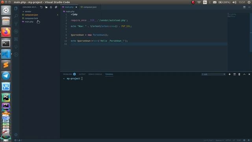Maximize the panel with the chevron-up icon

[x=244, y=74]
